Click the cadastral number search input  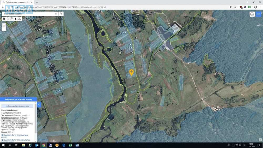click(x=28, y=14)
